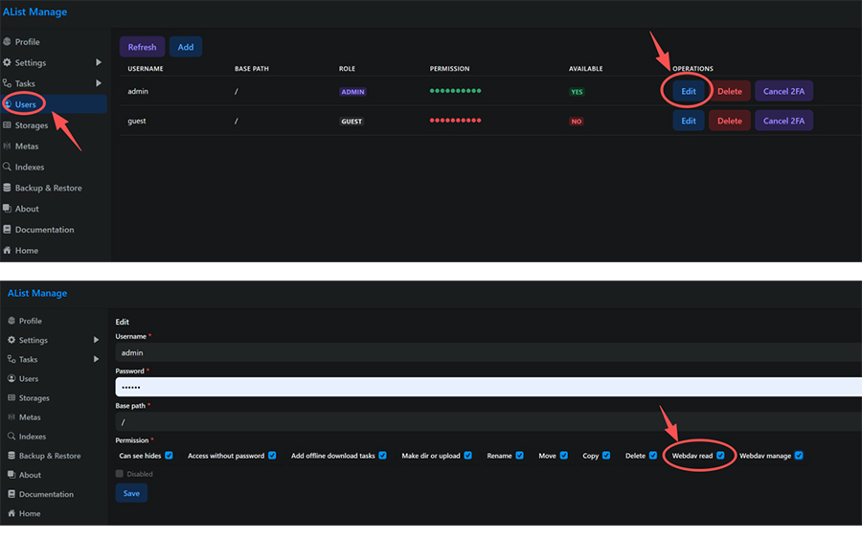Open Indexes search icon in Edit page sidebar
The height and width of the screenshot is (539, 862).
click(11, 437)
